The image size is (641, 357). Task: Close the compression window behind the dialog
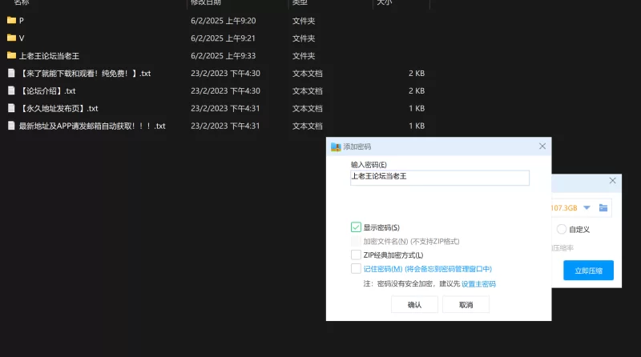pyautogui.click(x=612, y=181)
